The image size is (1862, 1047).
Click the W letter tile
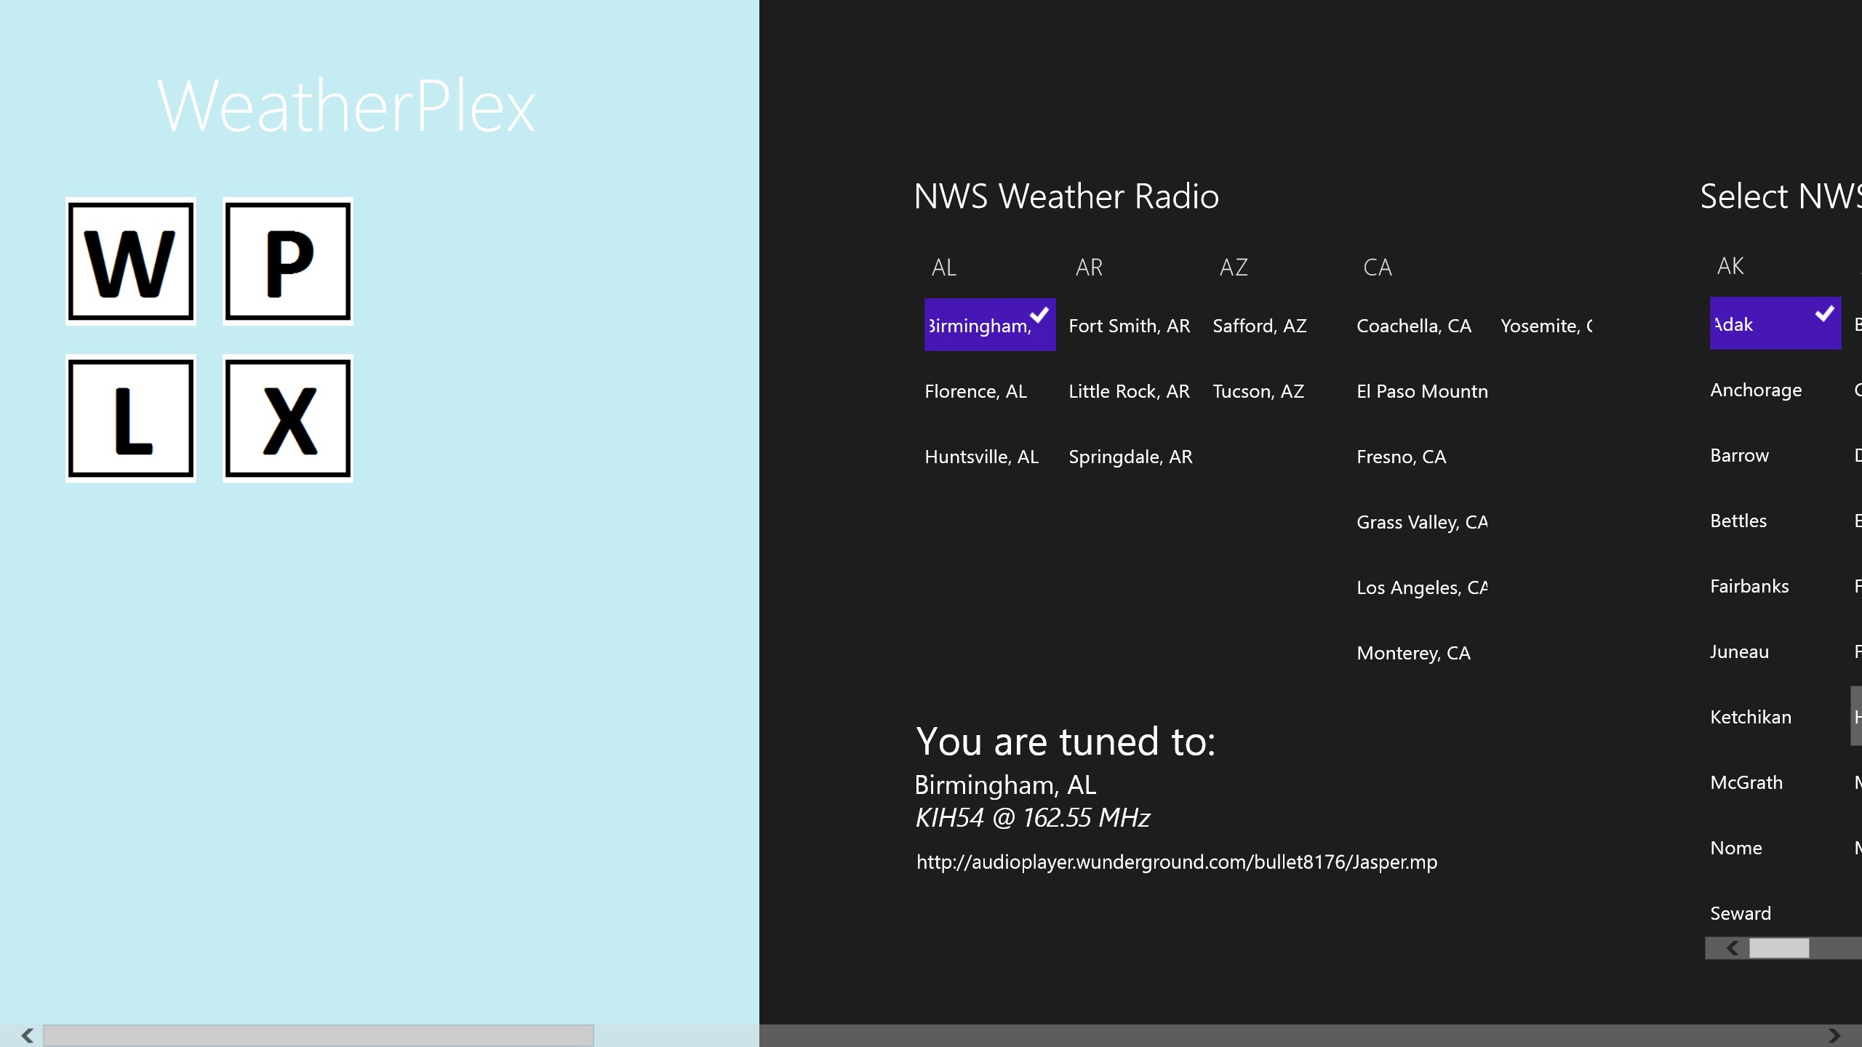click(131, 262)
